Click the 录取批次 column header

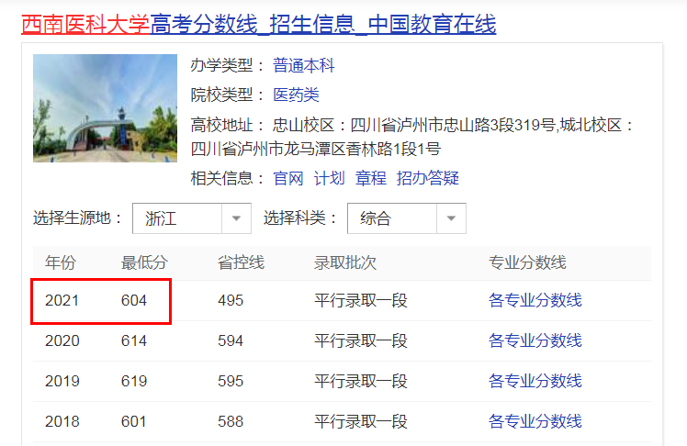[345, 262]
